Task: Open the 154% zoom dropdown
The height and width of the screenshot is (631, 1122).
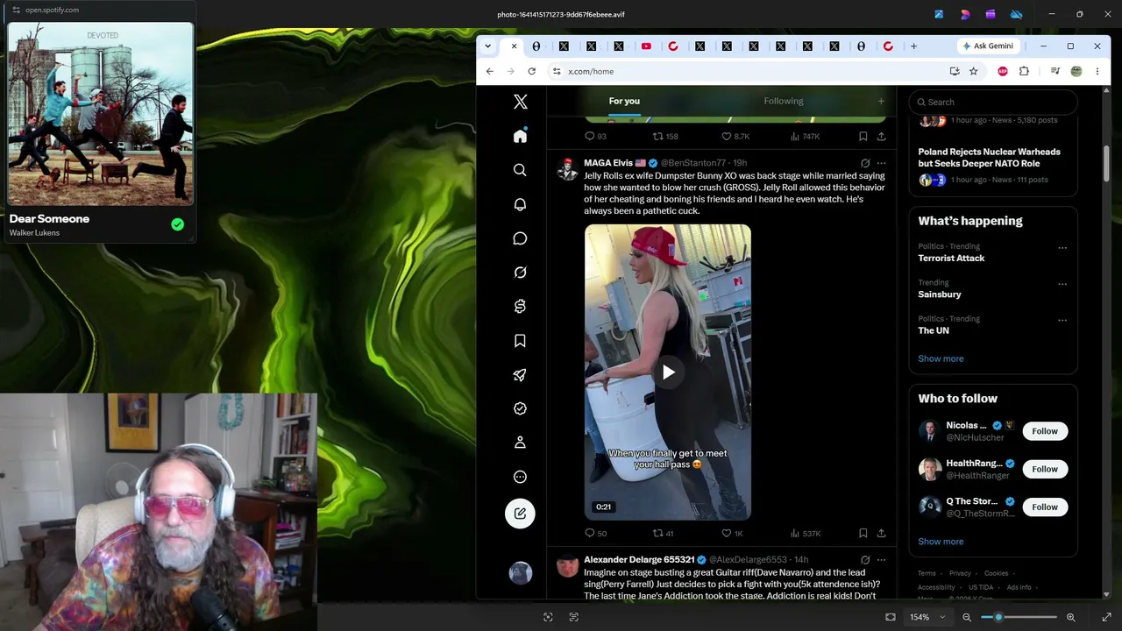Action: click(926, 617)
